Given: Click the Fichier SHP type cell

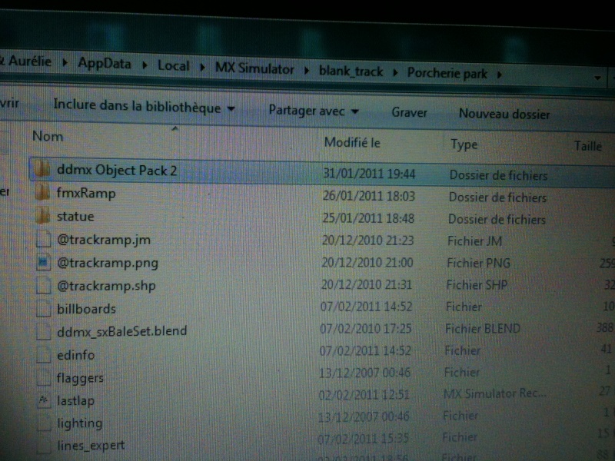Looking at the screenshot, I should click(477, 284).
